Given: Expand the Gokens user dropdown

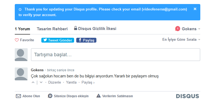Looking at the screenshot, I should 191,29.
